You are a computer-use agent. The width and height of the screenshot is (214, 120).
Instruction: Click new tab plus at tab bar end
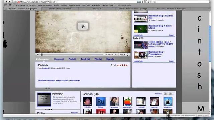tap(209, 9)
